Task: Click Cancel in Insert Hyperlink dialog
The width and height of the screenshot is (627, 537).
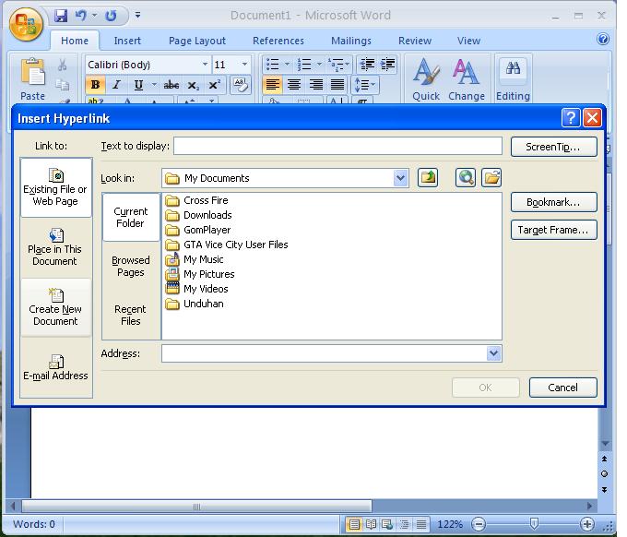Action: pyautogui.click(x=563, y=388)
